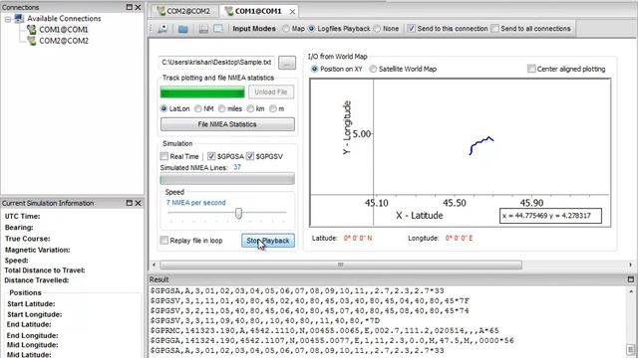The width and height of the screenshot is (638, 358).
Task: Click the horizontal scrollbar thumb
Action: [341, 266]
